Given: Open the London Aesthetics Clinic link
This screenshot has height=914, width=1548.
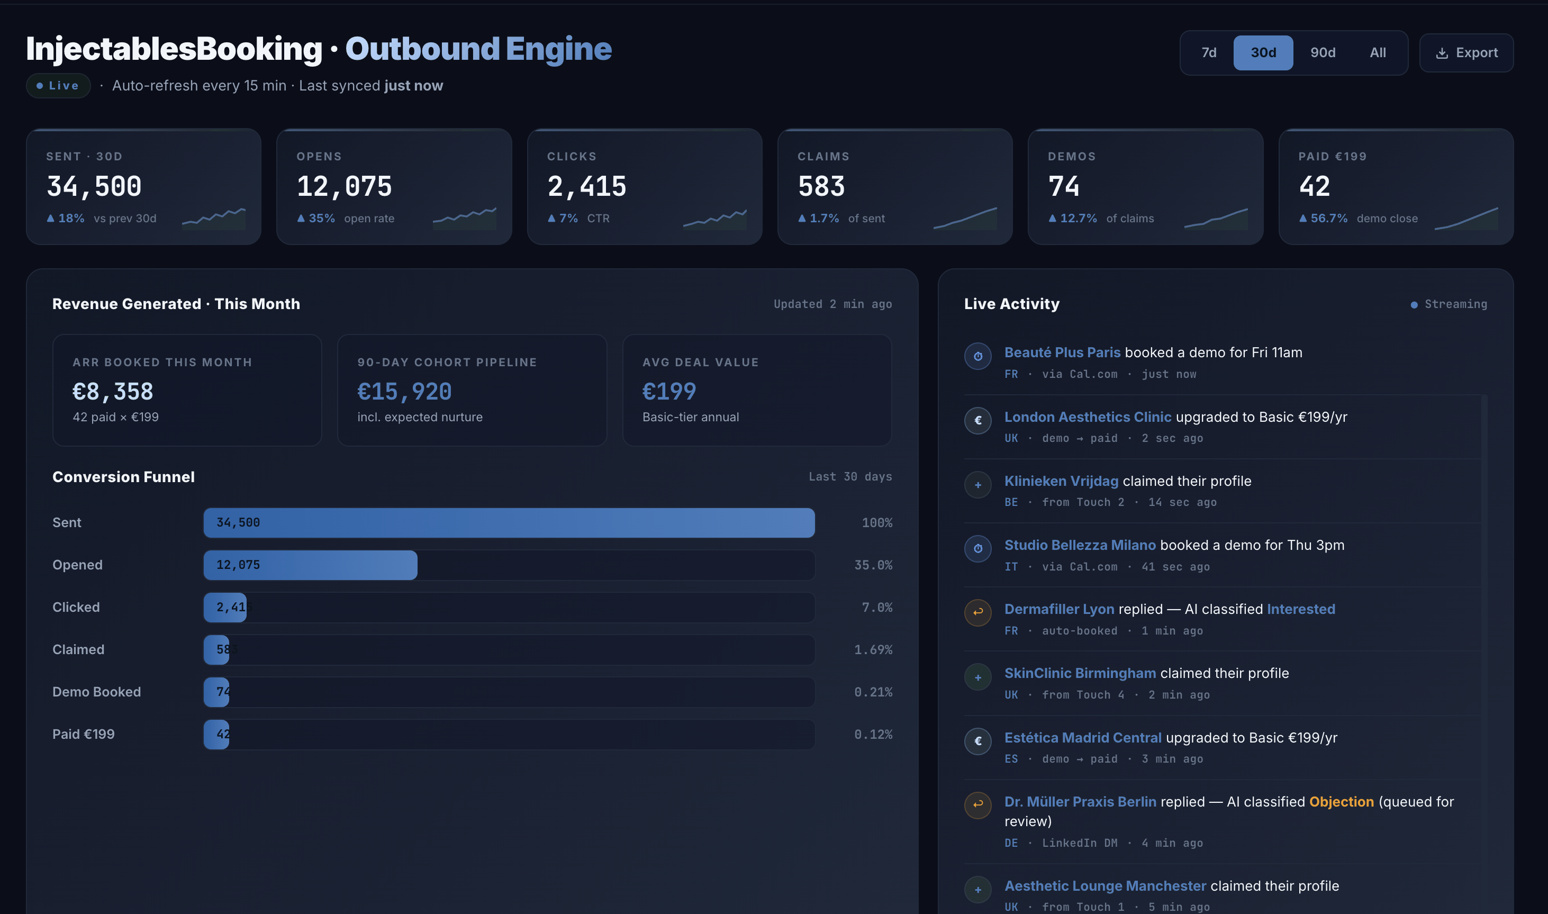Looking at the screenshot, I should (1088, 417).
